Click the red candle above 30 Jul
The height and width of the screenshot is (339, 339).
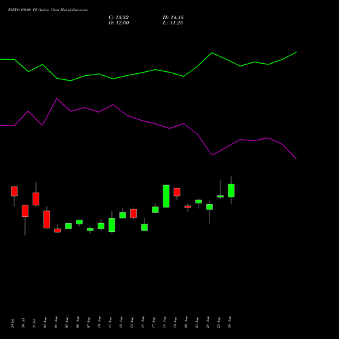(x=25, y=211)
